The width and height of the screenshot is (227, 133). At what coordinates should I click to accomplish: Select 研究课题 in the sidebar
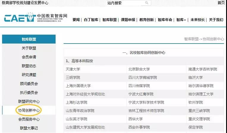(x=29, y=75)
